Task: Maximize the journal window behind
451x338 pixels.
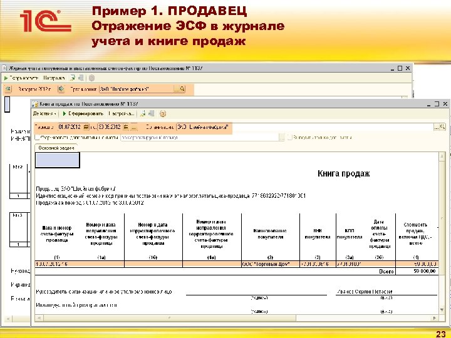Action: tap(400, 68)
